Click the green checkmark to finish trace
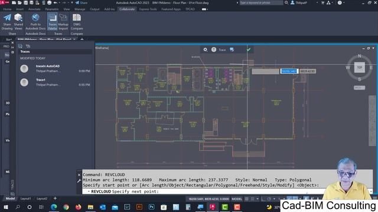 click(x=249, y=49)
